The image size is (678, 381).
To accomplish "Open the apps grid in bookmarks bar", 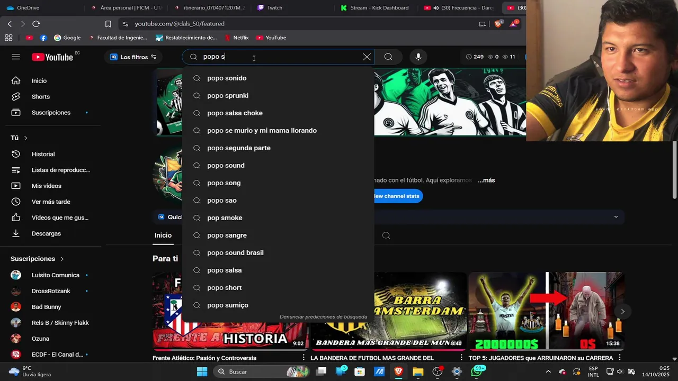I will click(x=8, y=38).
